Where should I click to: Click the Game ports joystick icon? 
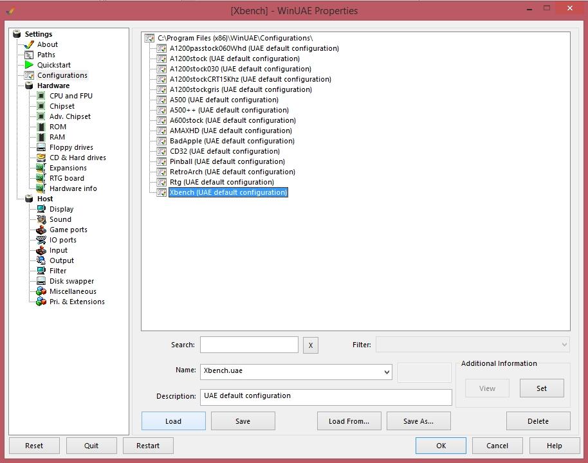(41, 230)
